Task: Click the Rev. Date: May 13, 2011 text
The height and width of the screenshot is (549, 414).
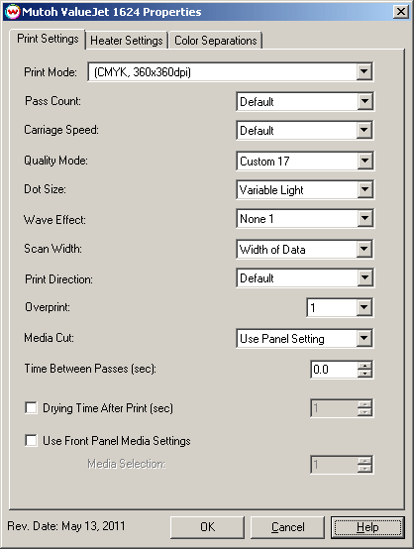Action: [66, 526]
